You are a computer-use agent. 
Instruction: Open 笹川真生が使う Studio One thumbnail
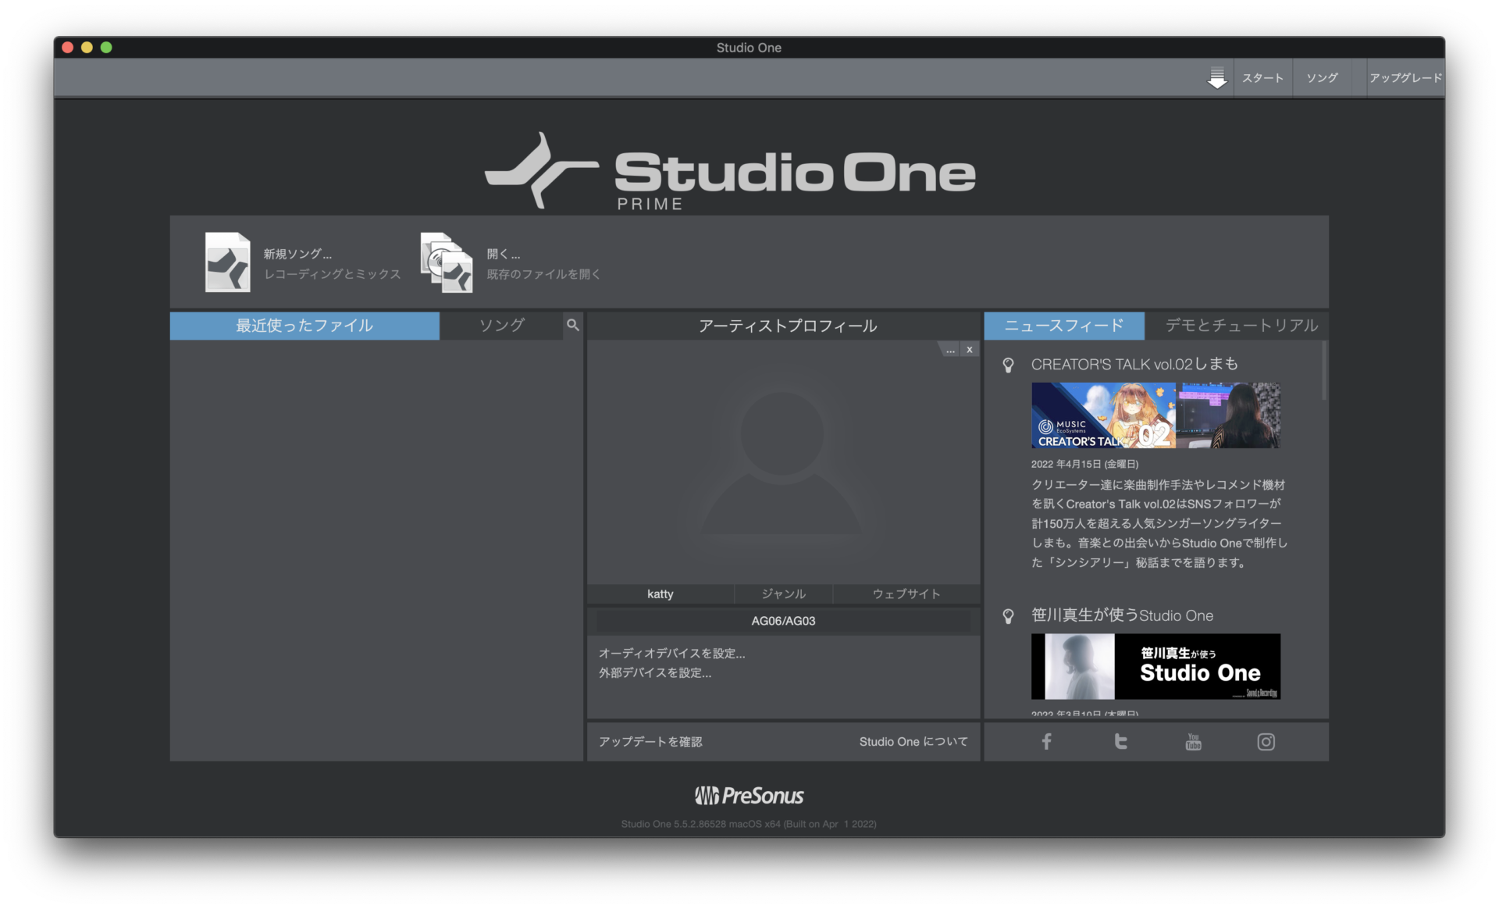pos(1155,666)
